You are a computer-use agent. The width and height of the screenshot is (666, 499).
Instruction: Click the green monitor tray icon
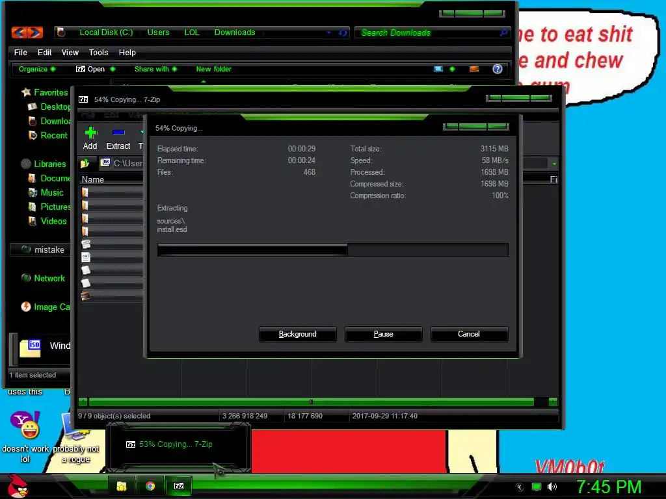[x=537, y=487]
